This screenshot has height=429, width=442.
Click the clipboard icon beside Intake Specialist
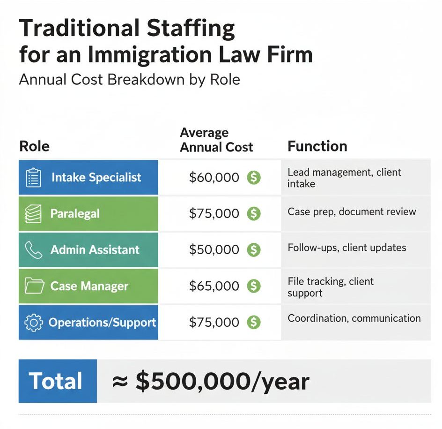[33, 178]
